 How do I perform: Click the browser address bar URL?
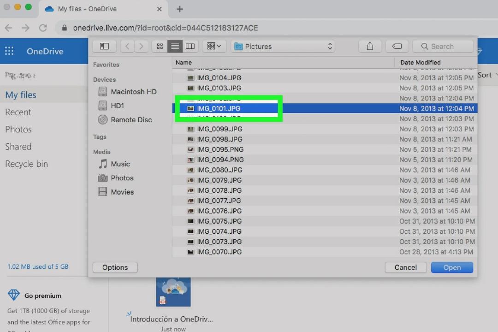(x=166, y=28)
